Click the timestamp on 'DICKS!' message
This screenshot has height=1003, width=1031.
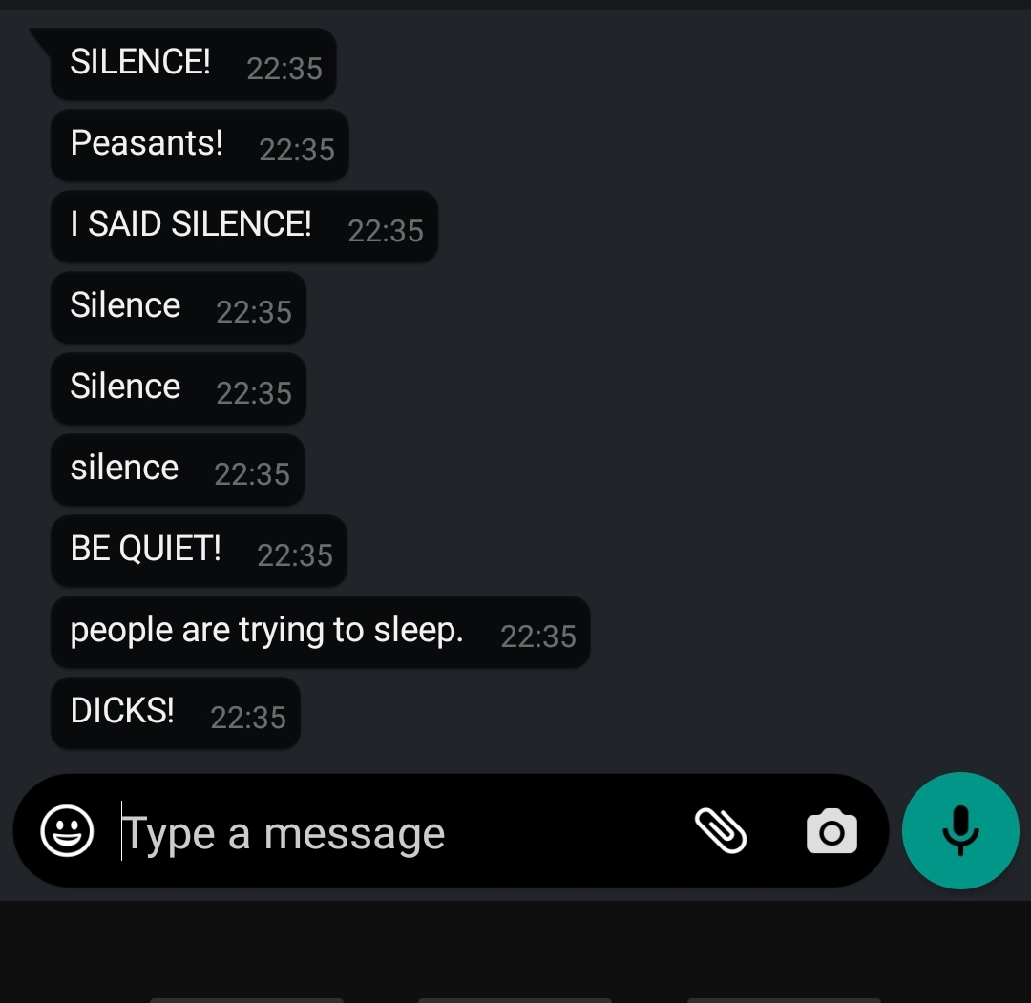[248, 718]
